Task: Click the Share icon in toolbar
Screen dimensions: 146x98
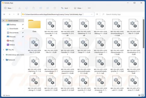Action: [x=48, y=8]
